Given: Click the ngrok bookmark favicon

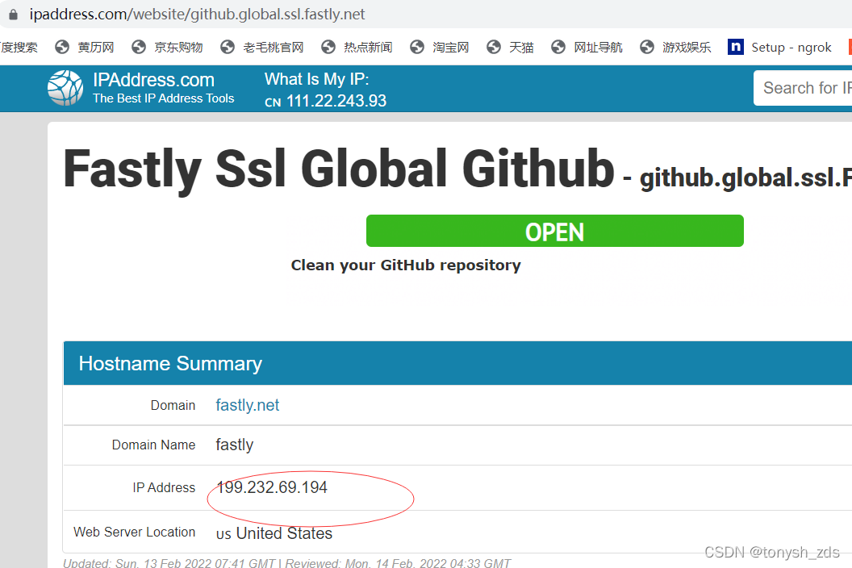Looking at the screenshot, I should click(736, 48).
